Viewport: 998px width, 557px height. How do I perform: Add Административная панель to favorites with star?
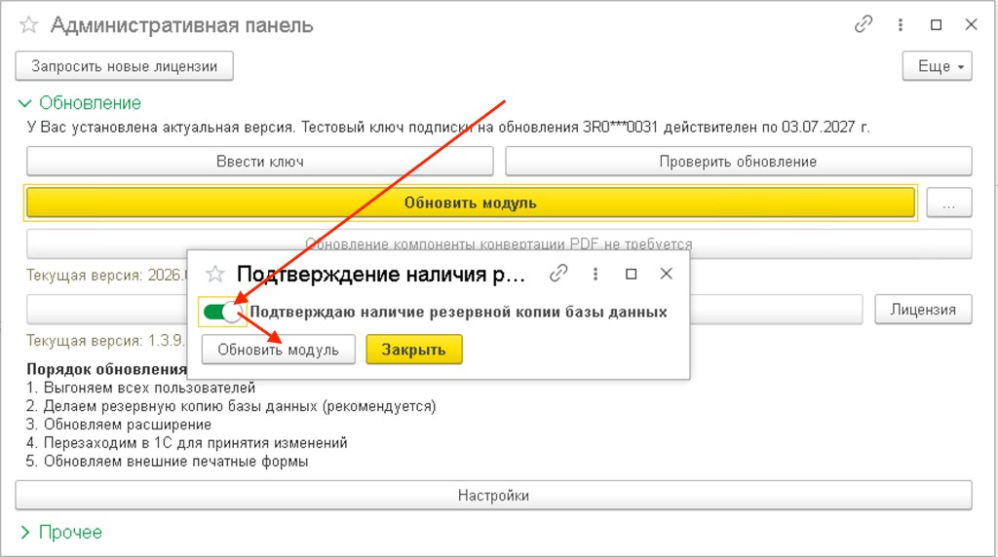tap(28, 25)
